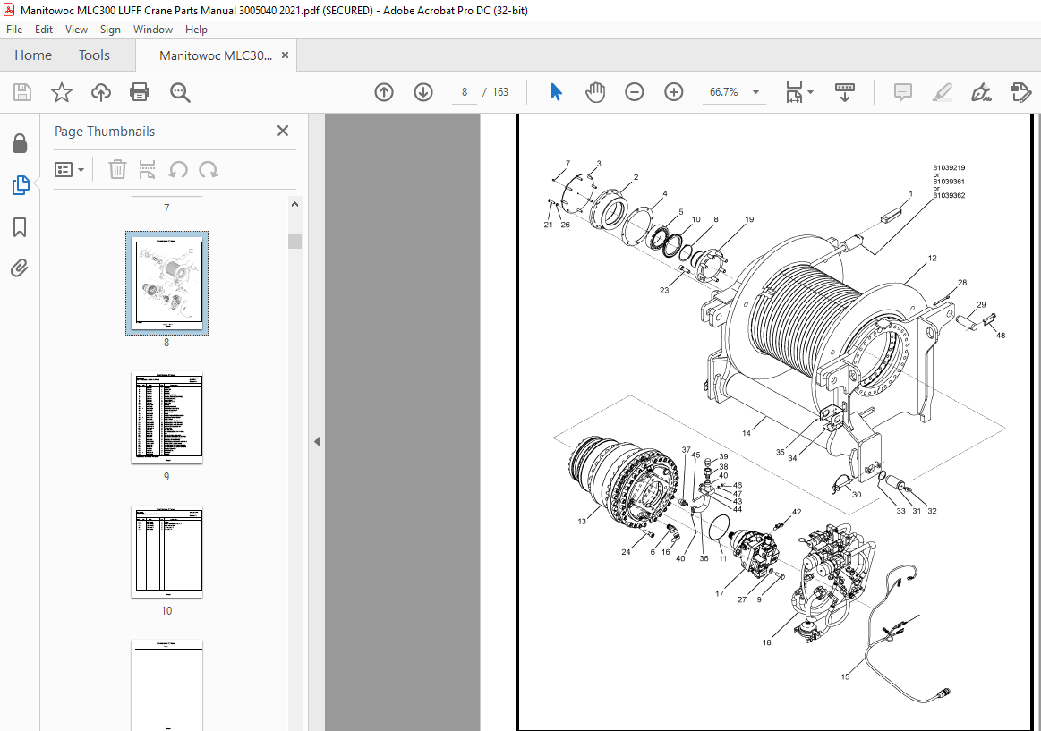Click the Save file icon
This screenshot has height=731, width=1041.
pyautogui.click(x=22, y=92)
